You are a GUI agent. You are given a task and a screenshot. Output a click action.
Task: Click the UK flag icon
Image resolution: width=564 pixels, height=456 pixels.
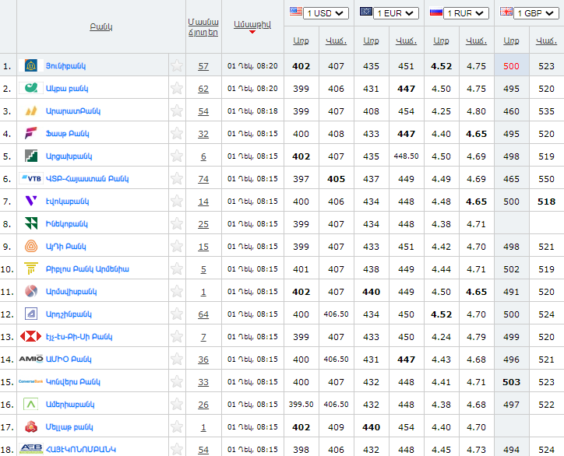506,12
